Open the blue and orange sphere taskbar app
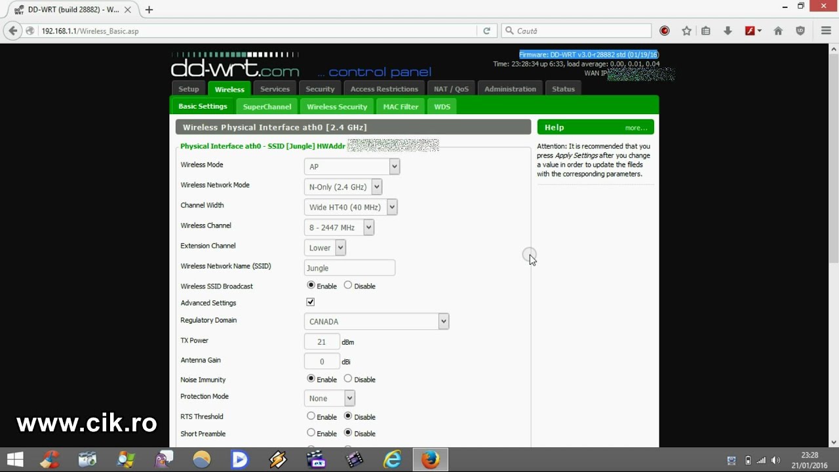The height and width of the screenshot is (472, 839). (202, 460)
